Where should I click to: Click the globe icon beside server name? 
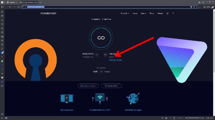tap(105, 55)
